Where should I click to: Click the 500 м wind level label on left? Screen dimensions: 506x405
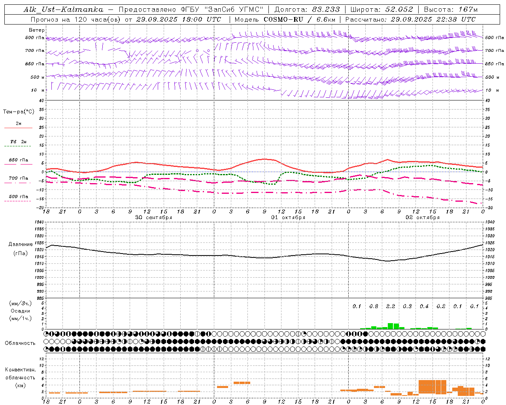coord(38,77)
